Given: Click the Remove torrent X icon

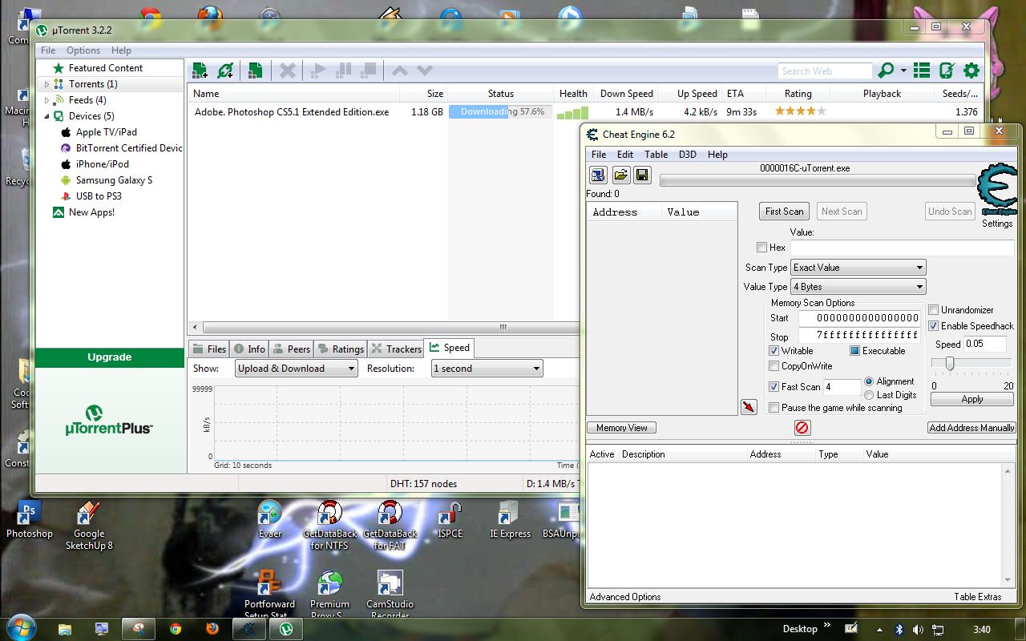Looking at the screenshot, I should coord(287,71).
